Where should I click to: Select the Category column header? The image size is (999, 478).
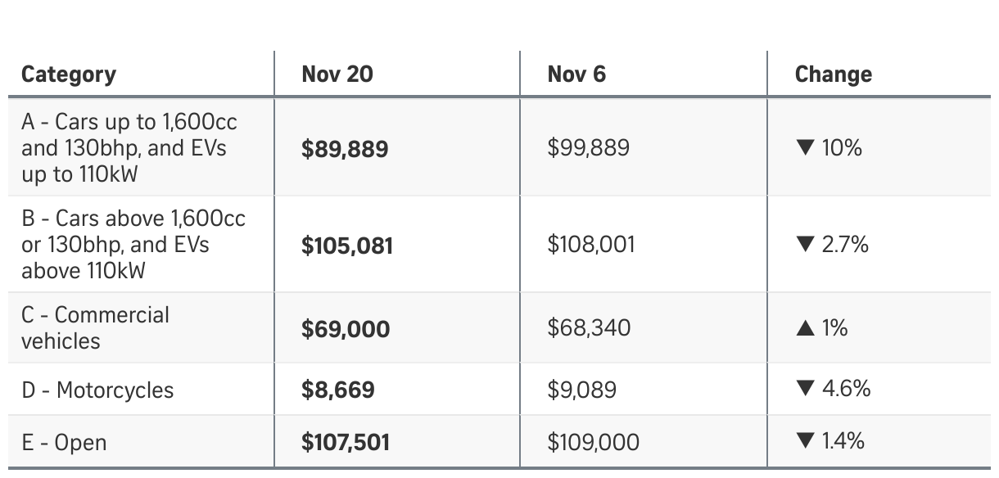click(69, 74)
